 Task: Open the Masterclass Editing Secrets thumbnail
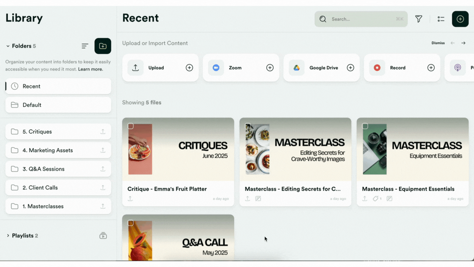296,149
